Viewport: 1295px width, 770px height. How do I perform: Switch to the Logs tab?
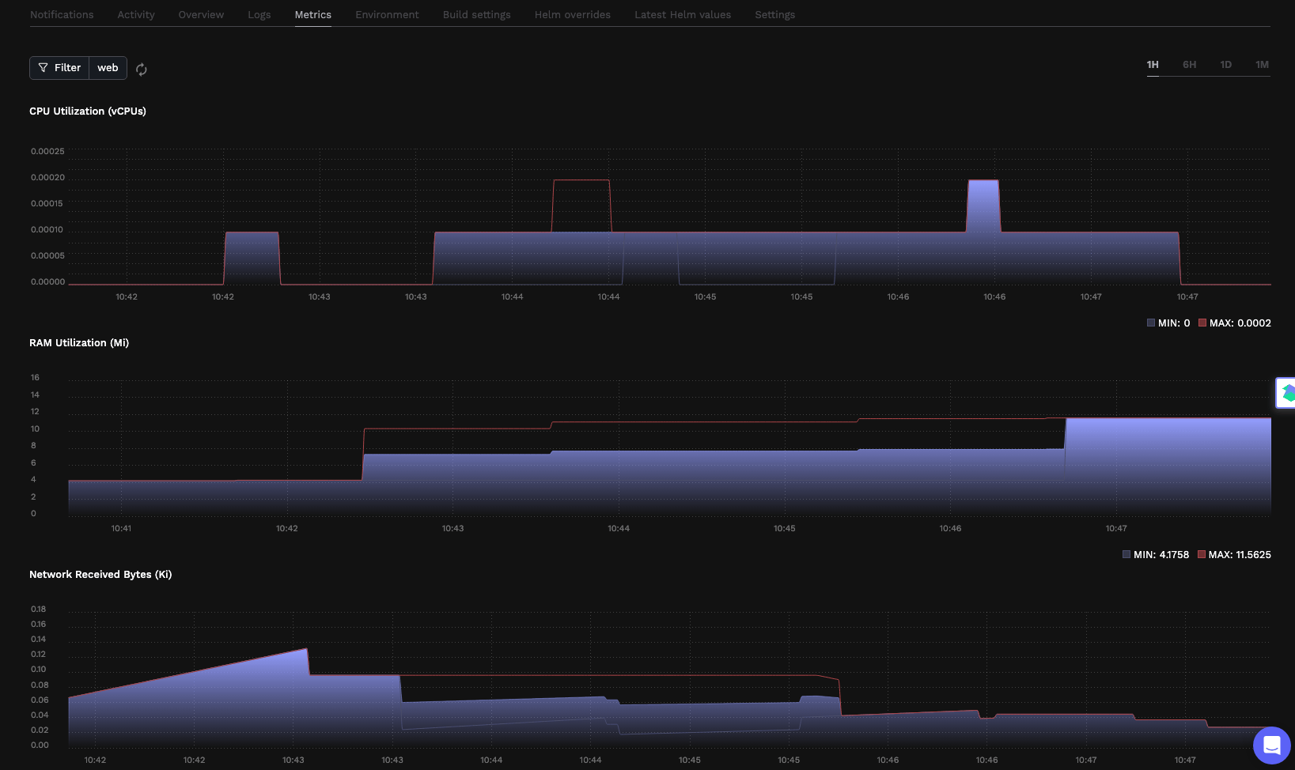[x=259, y=14]
